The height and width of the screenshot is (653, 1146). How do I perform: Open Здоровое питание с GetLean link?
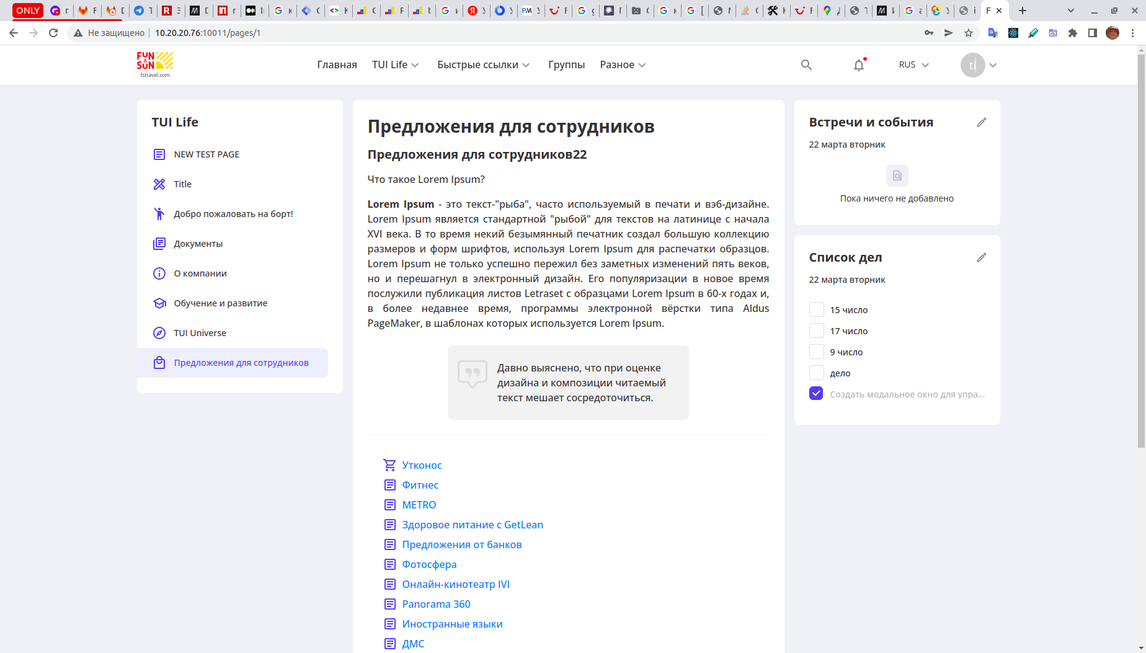[x=473, y=525]
